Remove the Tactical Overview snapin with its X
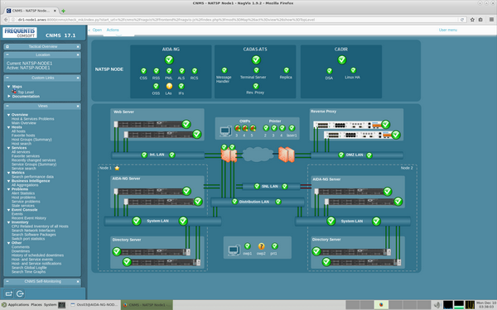This screenshot has width=497, height=310. point(78,46)
